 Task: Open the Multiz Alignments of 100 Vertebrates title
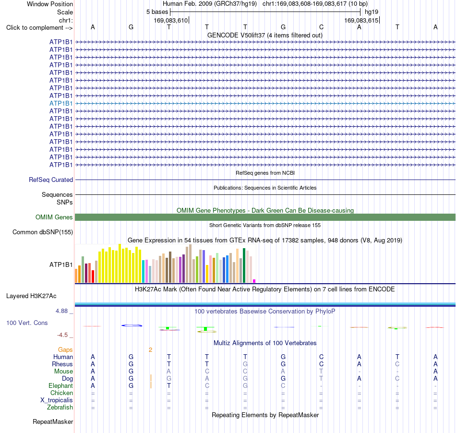265,343
